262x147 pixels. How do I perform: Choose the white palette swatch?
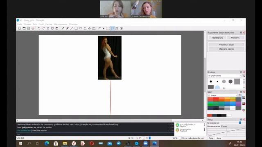click(233, 108)
